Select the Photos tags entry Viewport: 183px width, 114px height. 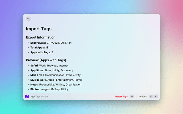[x=49, y=89]
